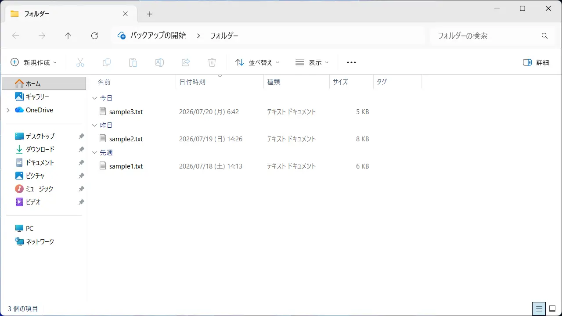Open the 新規作成 dropdown
The width and height of the screenshot is (562, 316).
point(34,62)
